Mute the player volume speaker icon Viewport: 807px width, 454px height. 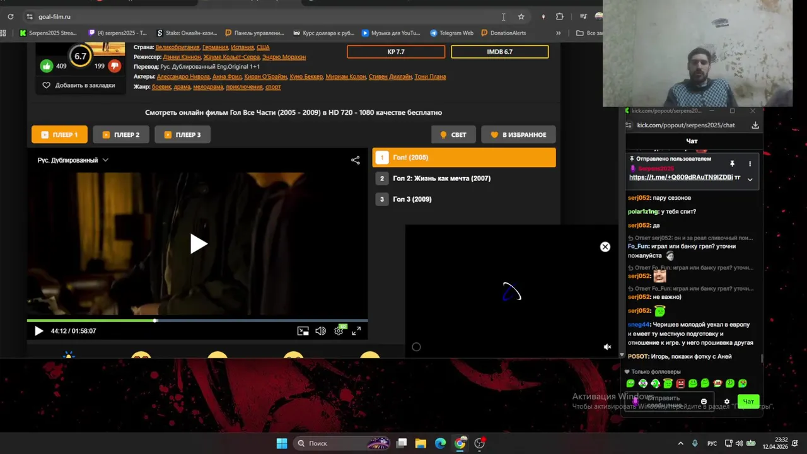[321, 331]
